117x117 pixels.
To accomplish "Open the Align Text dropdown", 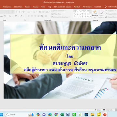I will (57, 14).
